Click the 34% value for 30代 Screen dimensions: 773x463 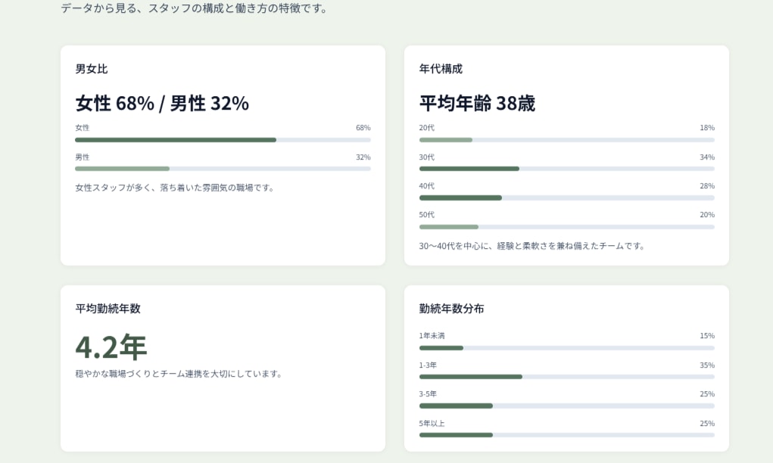(707, 157)
